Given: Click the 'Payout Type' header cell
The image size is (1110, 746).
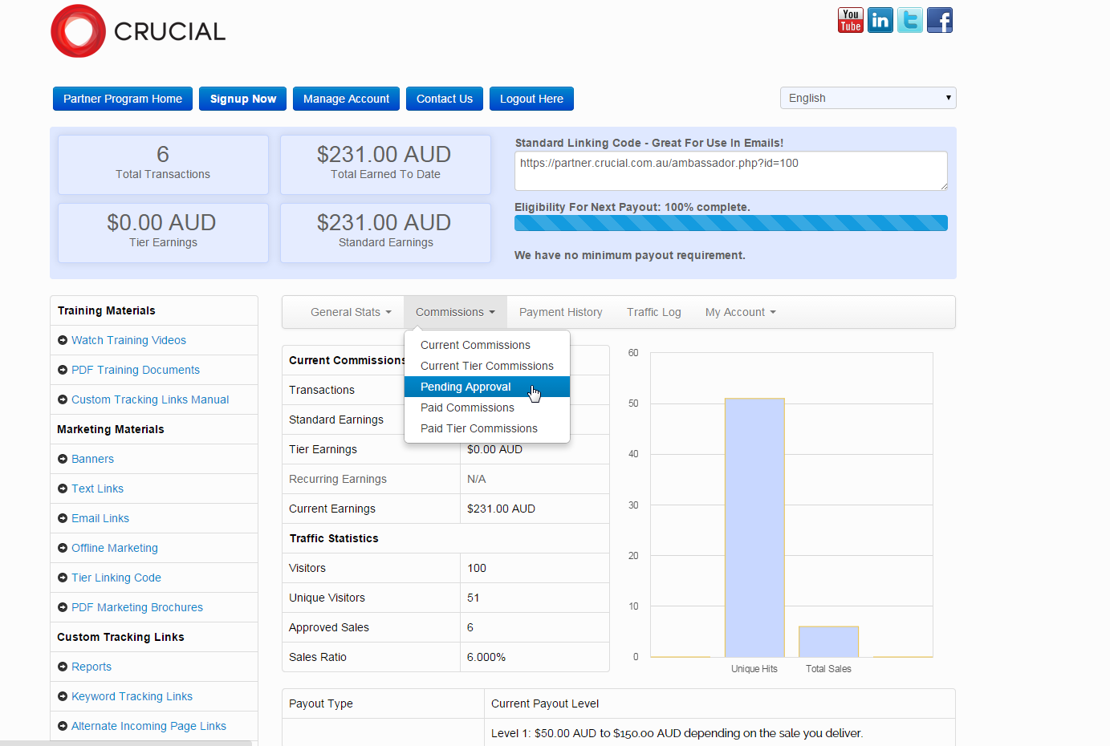Looking at the screenshot, I should pyautogui.click(x=384, y=703).
